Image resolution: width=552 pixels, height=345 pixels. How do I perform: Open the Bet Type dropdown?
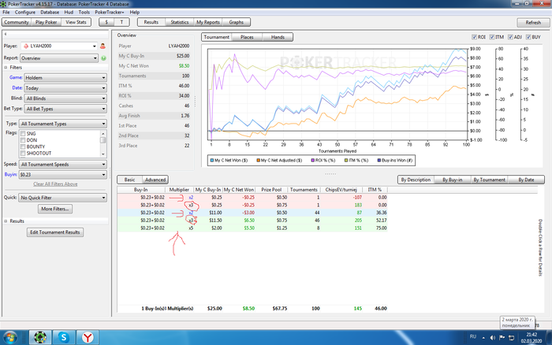[x=65, y=109]
